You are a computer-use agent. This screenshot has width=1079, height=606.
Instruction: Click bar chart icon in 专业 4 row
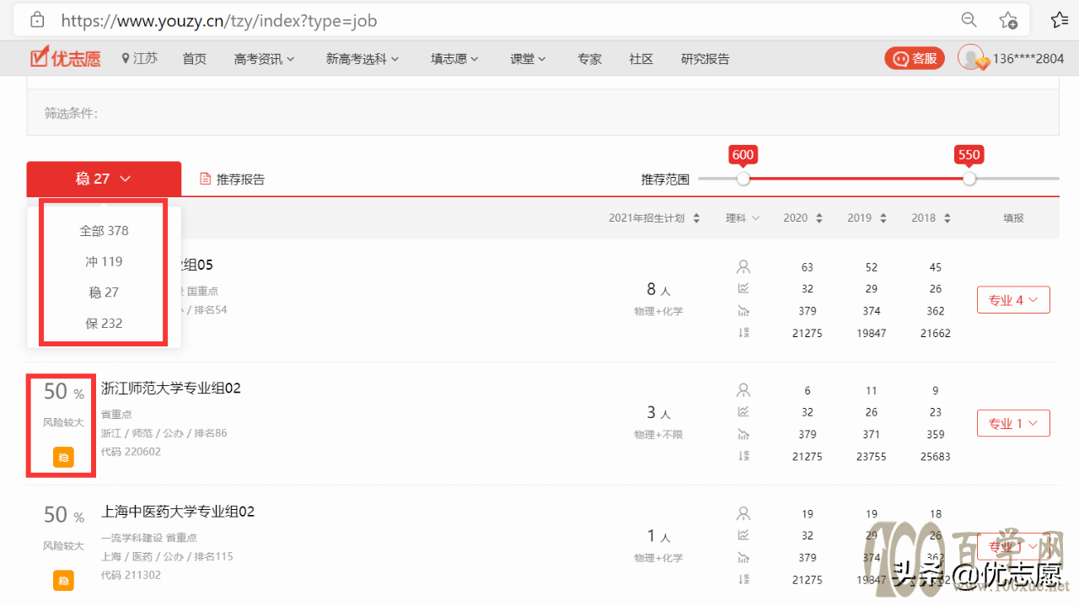click(x=743, y=310)
